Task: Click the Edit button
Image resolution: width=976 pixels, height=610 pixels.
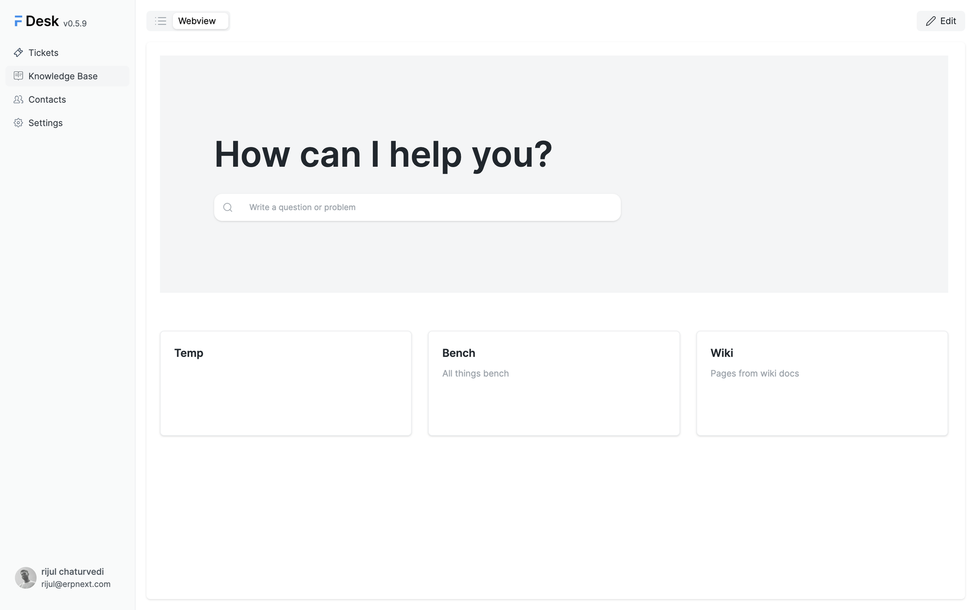Action: (x=940, y=21)
